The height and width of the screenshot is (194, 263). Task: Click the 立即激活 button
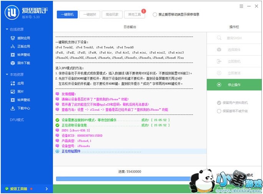[x=234, y=73]
